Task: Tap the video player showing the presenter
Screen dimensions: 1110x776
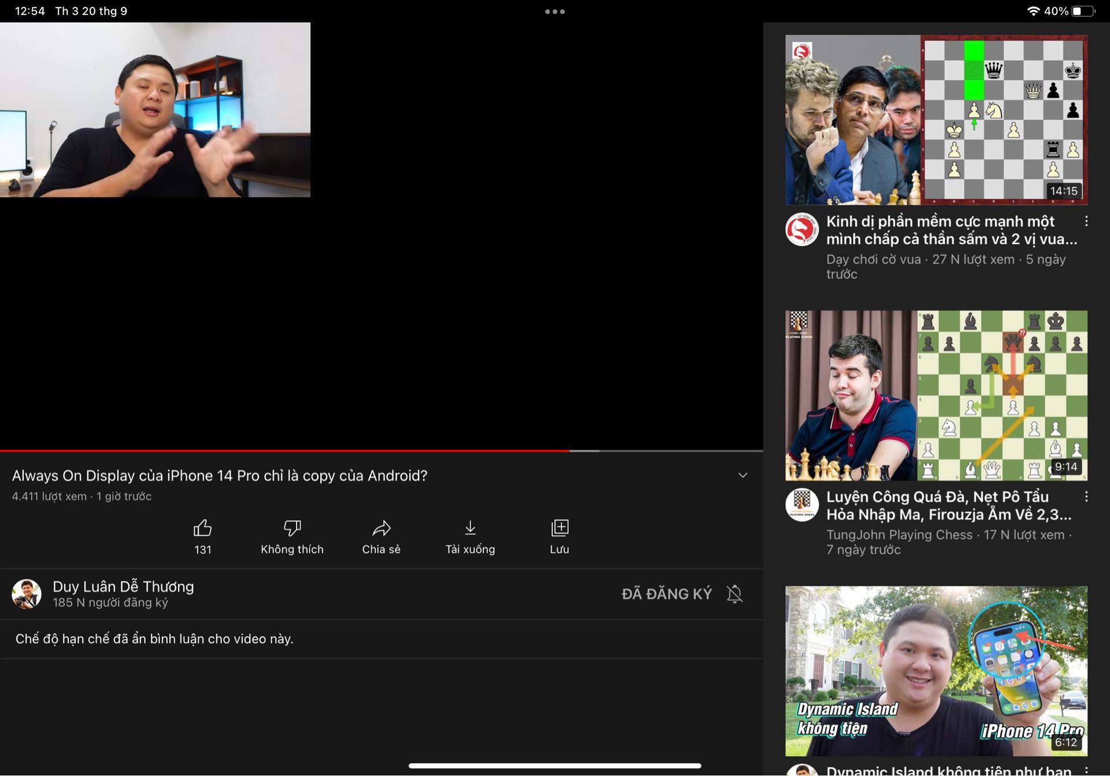Action: [x=155, y=110]
